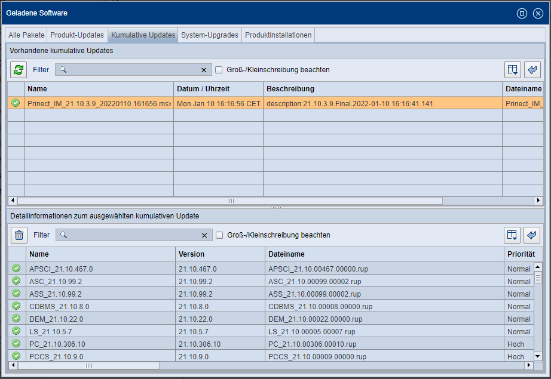Click version 21.10.306.10 cell
This screenshot has height=379, width=551.
pos(220,344)
